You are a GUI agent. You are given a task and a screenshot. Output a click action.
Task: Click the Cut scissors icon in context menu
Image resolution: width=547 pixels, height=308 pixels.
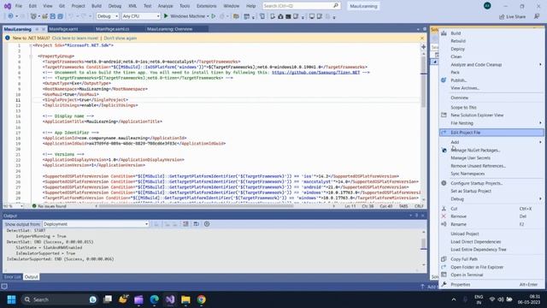click(x=444, y=209)
